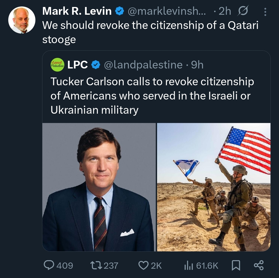Screen dimensions: 279x278
Task: Click the verified badge beside Mark R. Levin
Action: click(x=119, y=11)
